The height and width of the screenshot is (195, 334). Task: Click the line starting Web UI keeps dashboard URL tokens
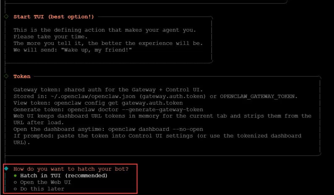coord(162,116)
